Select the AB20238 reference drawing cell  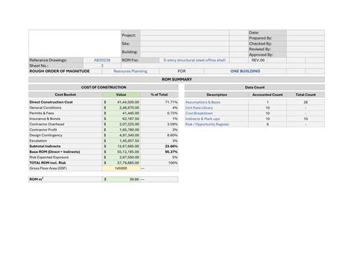tap(102, 60)
